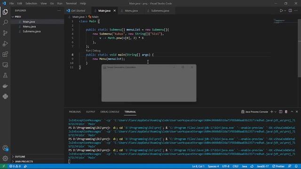Open JavaSE-17 runtime status item
This screenshot has width=301, height=169.
tap(263, 166)
